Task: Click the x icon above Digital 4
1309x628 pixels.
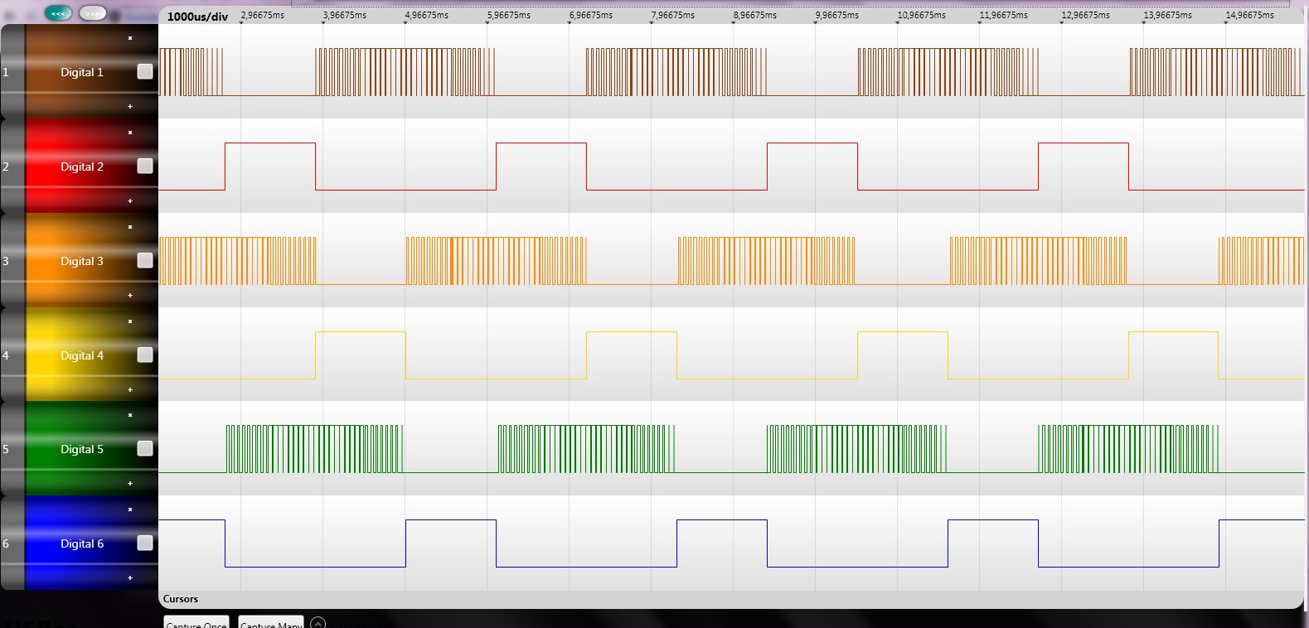Action: point(130,321)
